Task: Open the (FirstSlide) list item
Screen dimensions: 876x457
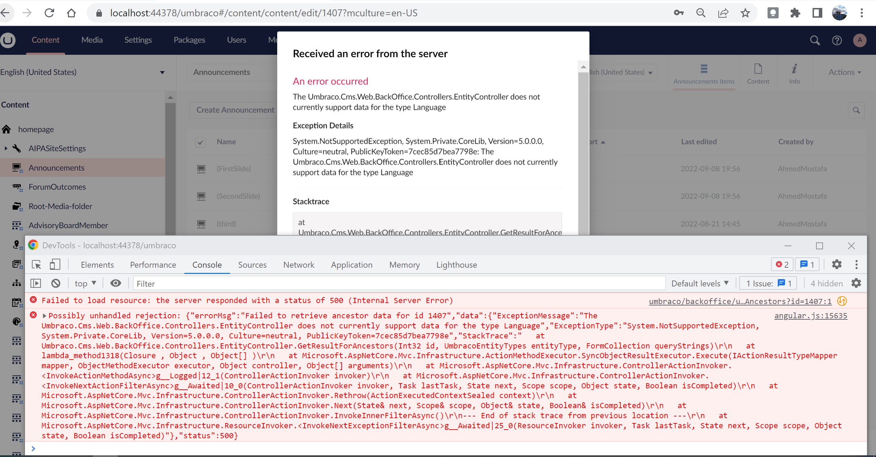Action: click(x=234, y=169)
